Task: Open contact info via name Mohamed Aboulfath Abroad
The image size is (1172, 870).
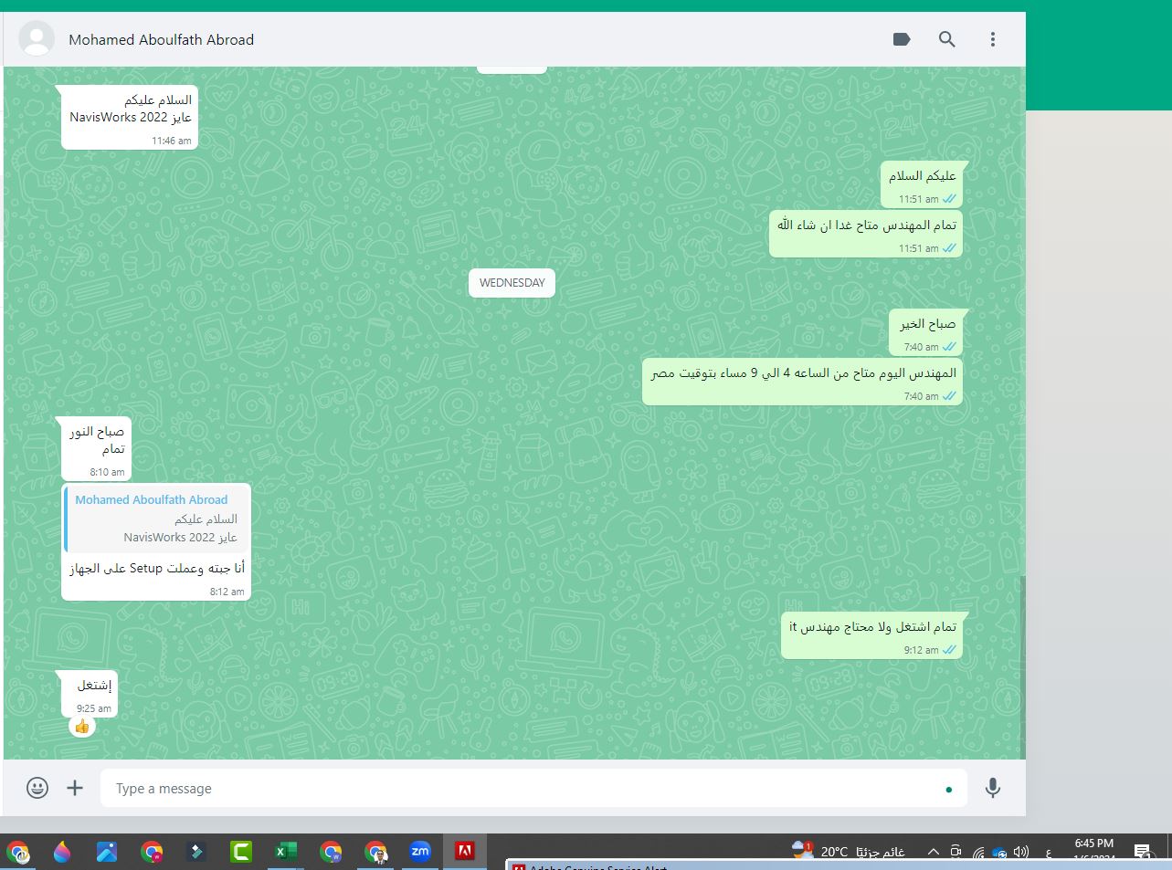Action: pos(162,40)
